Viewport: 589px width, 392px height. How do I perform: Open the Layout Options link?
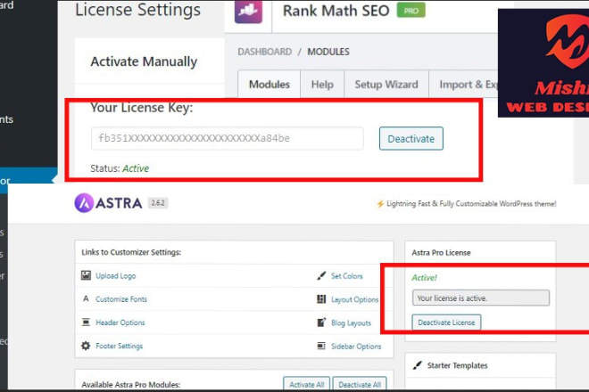point(354,299)
